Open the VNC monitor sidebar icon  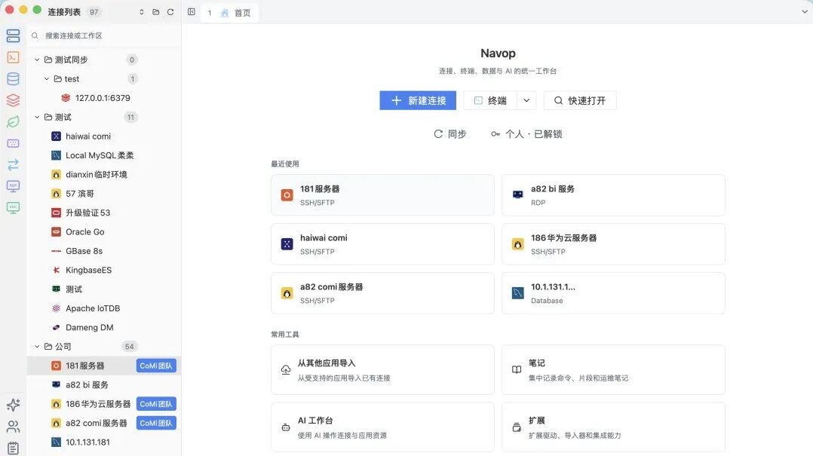[x=13, y=208]
